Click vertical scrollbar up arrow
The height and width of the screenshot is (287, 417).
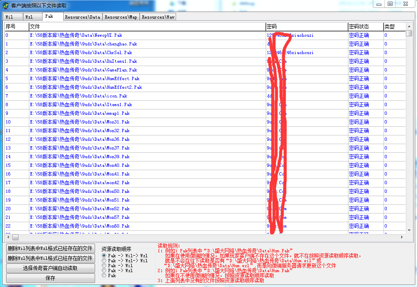pyautogui.click(x=409, y=26)
